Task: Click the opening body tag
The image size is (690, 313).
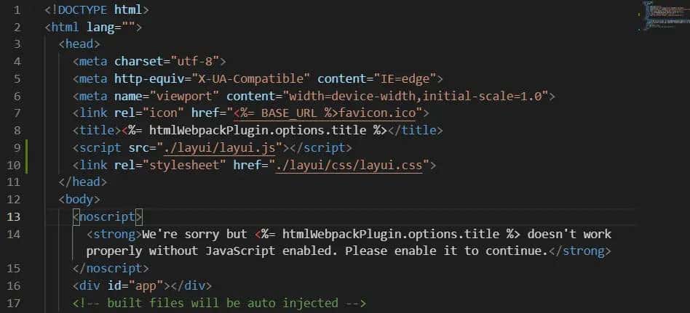Action: coord(79,199)
